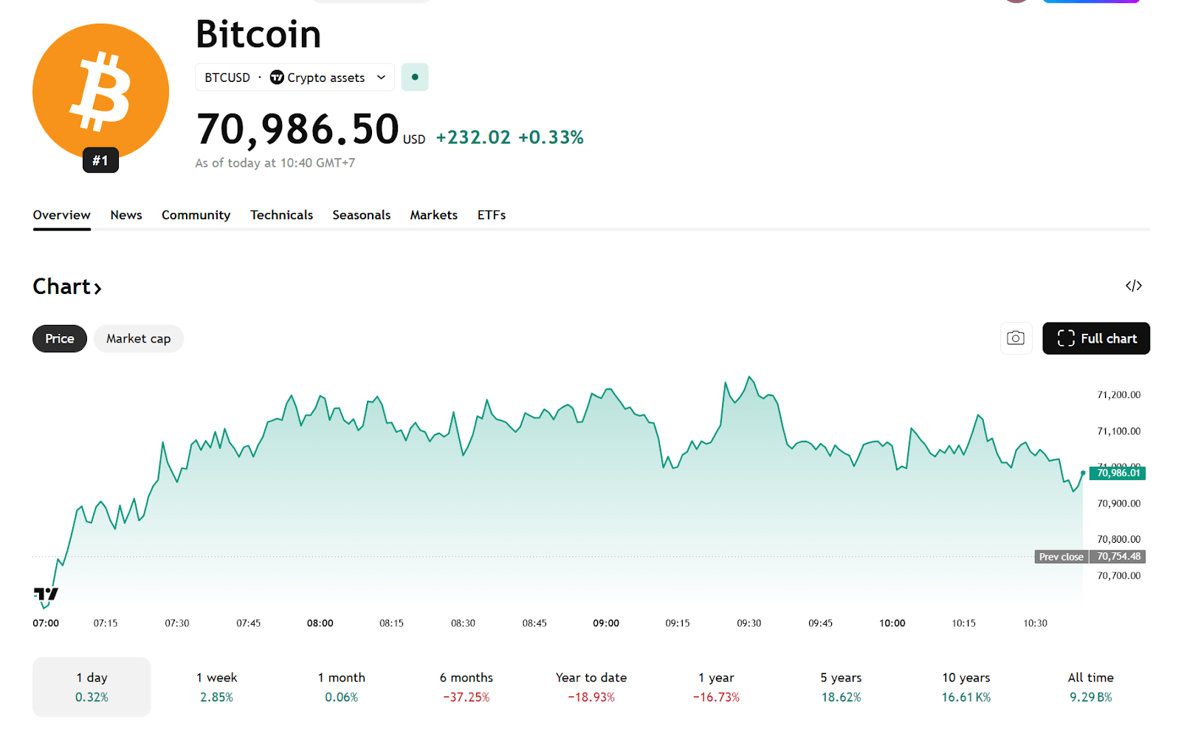
Task: Click the green market status dot
Action: (x=415, y=78)
